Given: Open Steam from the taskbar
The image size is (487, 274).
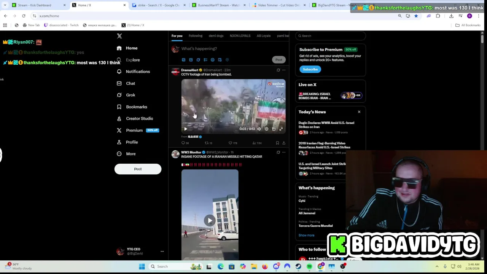Looking at the screenshot, I should point(298,266).
